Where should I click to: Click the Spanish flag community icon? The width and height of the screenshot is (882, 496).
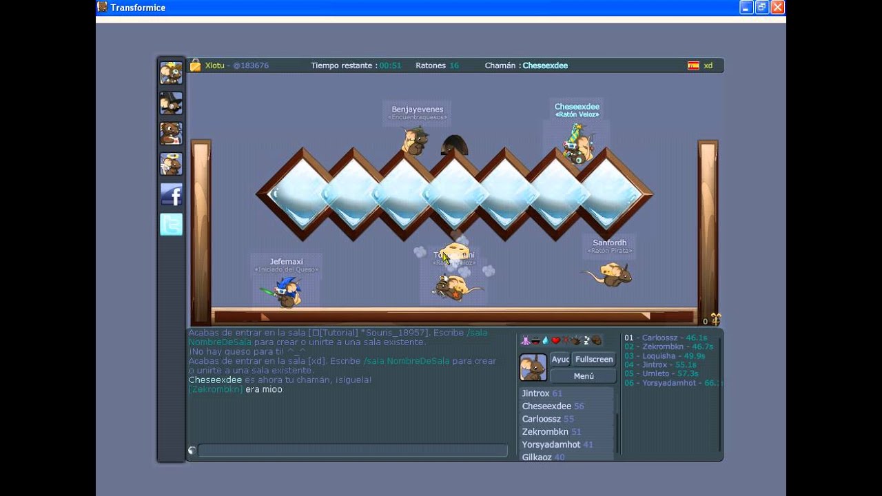pos(693,65)
